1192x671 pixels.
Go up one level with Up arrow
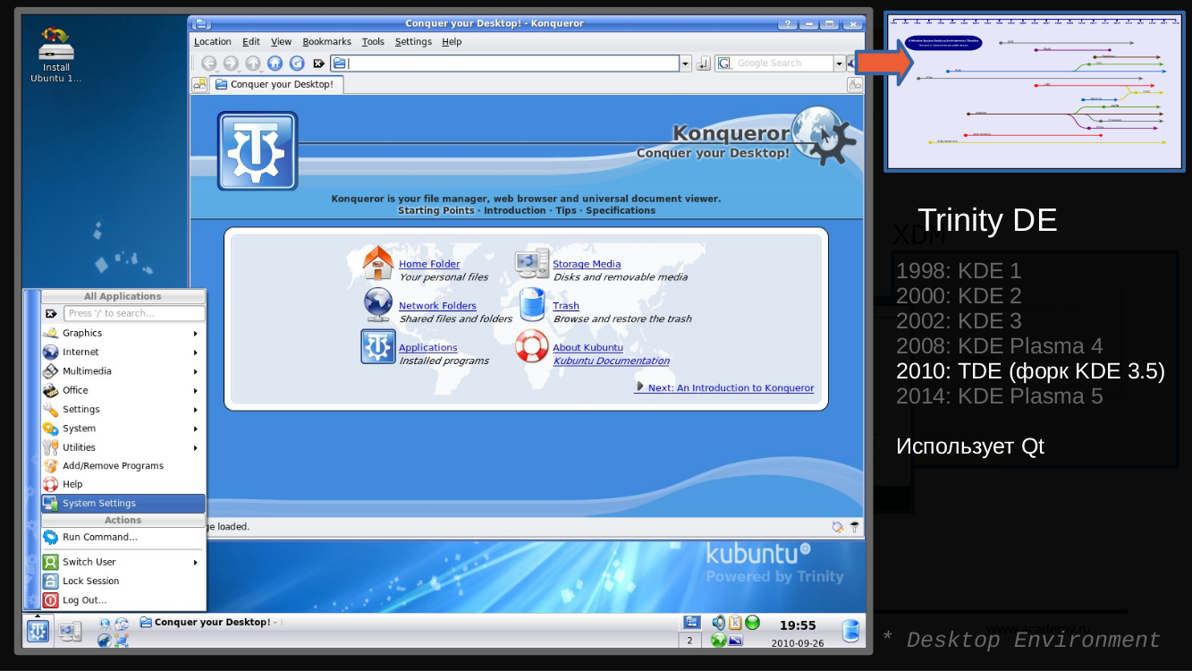click(253, 64)
